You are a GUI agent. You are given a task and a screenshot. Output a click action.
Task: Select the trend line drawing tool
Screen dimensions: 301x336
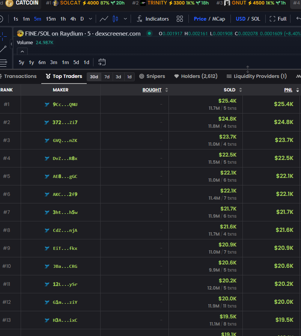3,49
